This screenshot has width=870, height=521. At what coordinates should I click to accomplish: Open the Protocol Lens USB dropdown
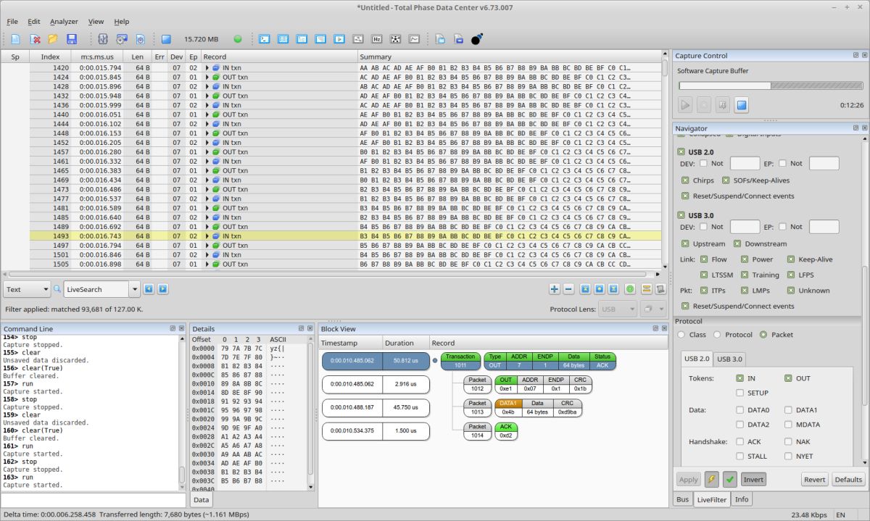click(x=618, y=309)
